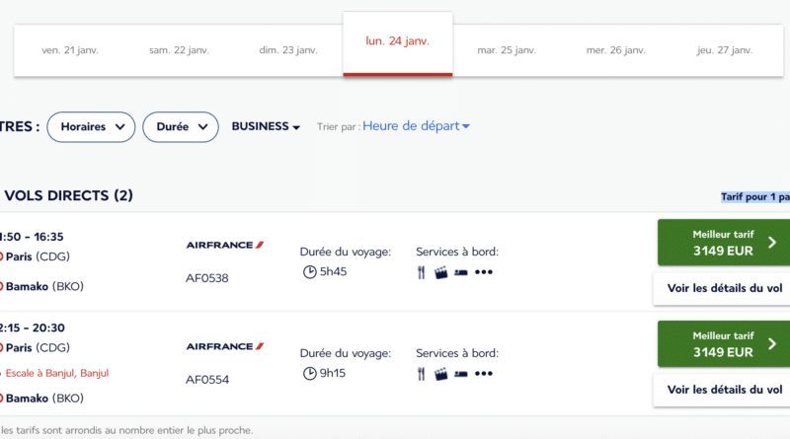The height and width of the screenshot is (439, 790).
Task: View flight details for the Banjul stopover flight
Action: (724, 390)
